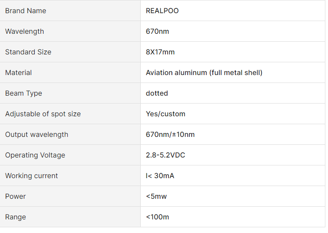Click the "Wavelength" row label

pos(25,31)
